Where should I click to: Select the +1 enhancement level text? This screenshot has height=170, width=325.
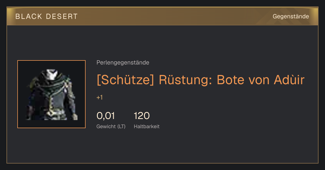click(100, 97)
